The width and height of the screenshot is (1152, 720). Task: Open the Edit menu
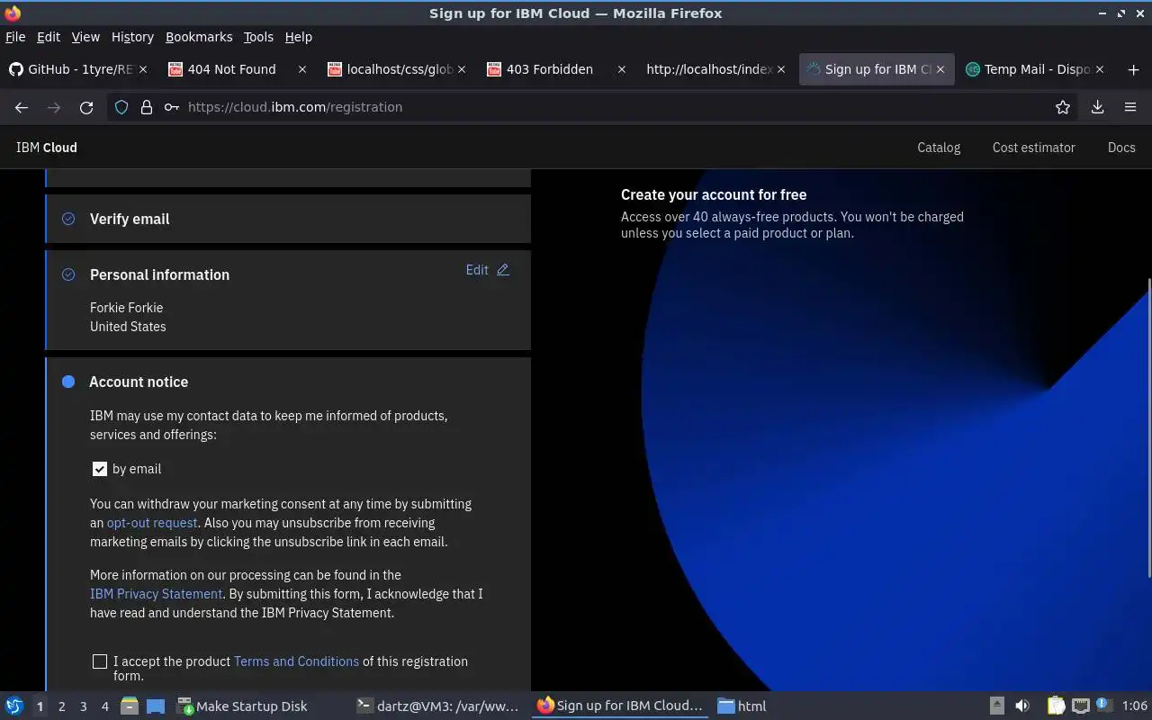pyautogui.click(x=49, y=37)
